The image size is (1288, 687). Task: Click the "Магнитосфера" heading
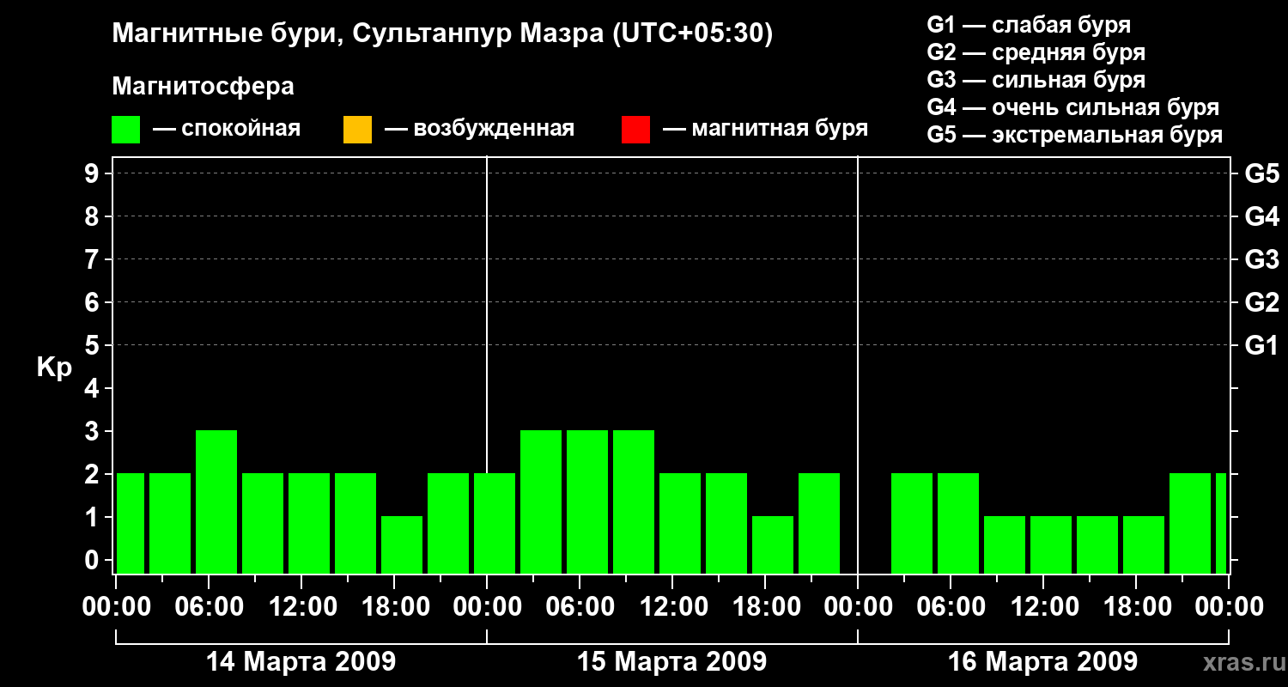point(203,87)
